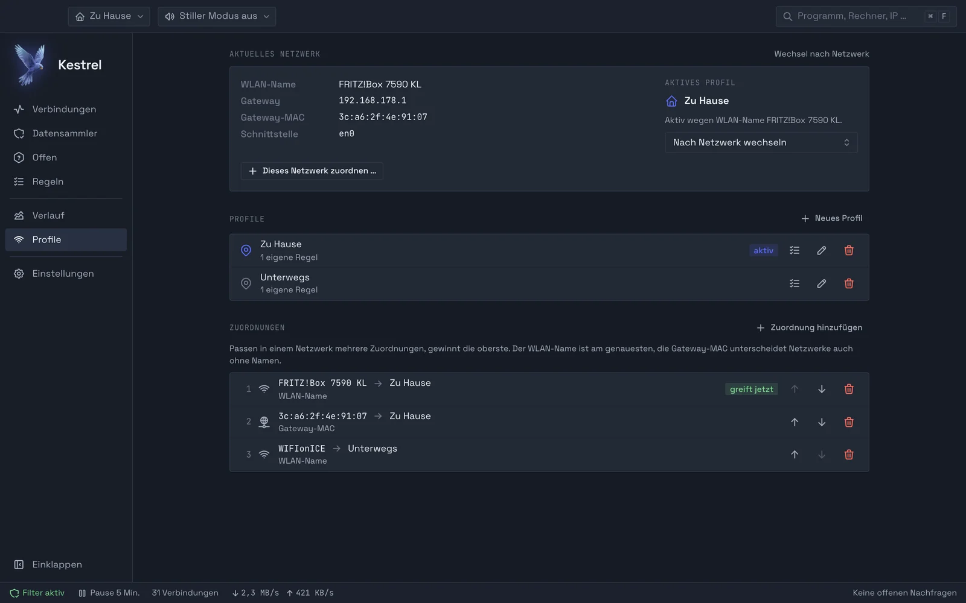
Task: Open Datensammler in the sidebar
Action: pyautogui.click(x=66, y=133)
